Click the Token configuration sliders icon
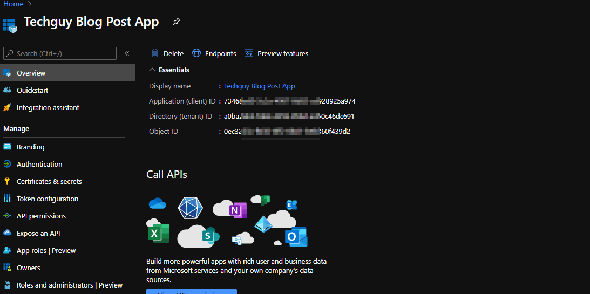590x294 pixels. (x=7, y=199)
